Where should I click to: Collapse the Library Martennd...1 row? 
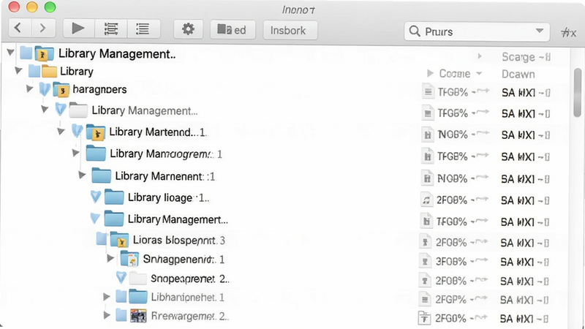[x=61, y=131]
